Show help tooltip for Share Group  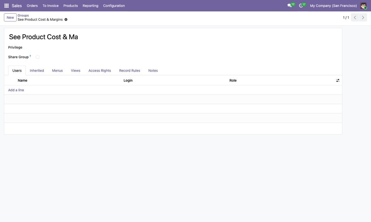tap(30, 56)
